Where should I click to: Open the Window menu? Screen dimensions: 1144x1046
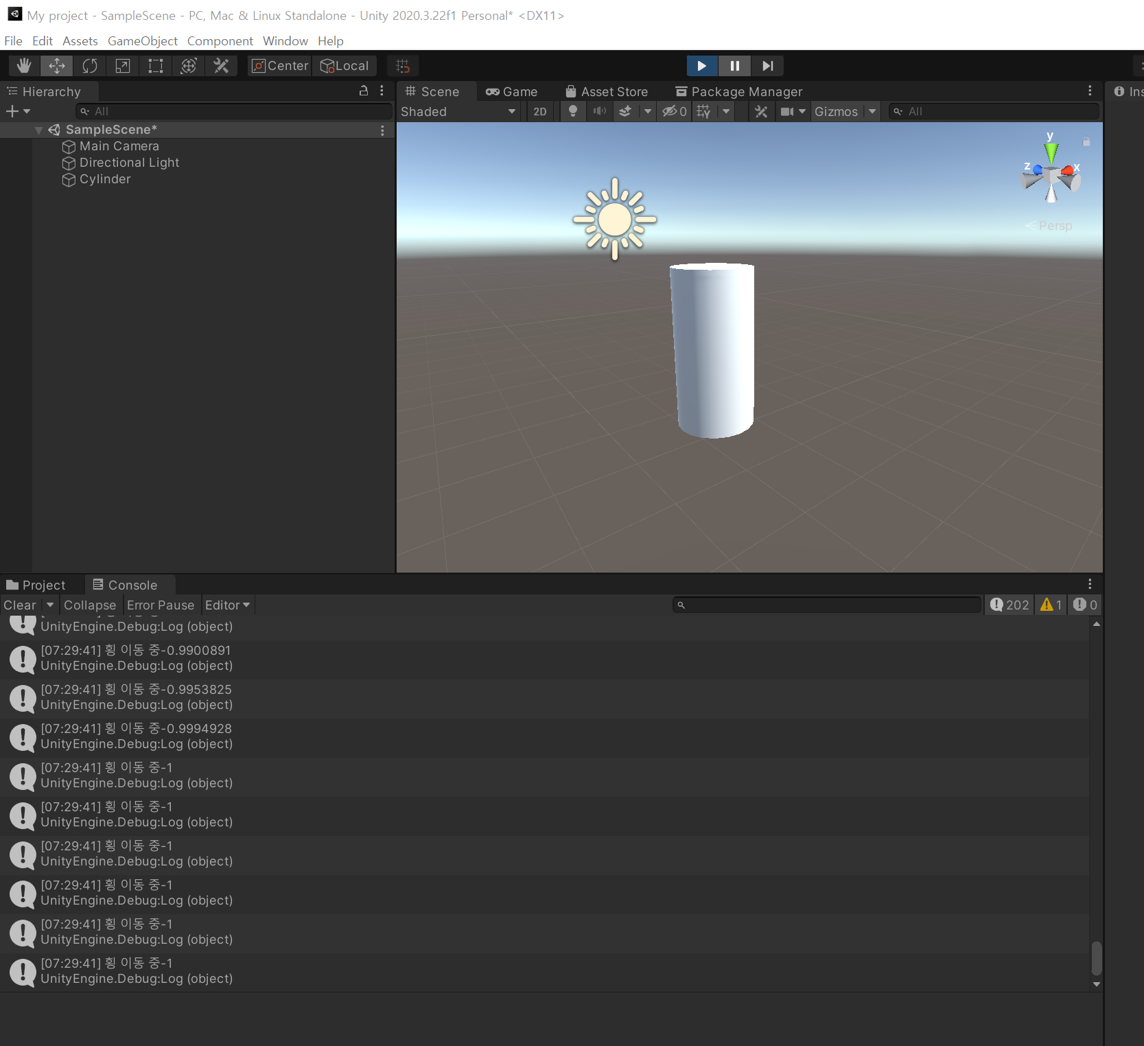285,41
